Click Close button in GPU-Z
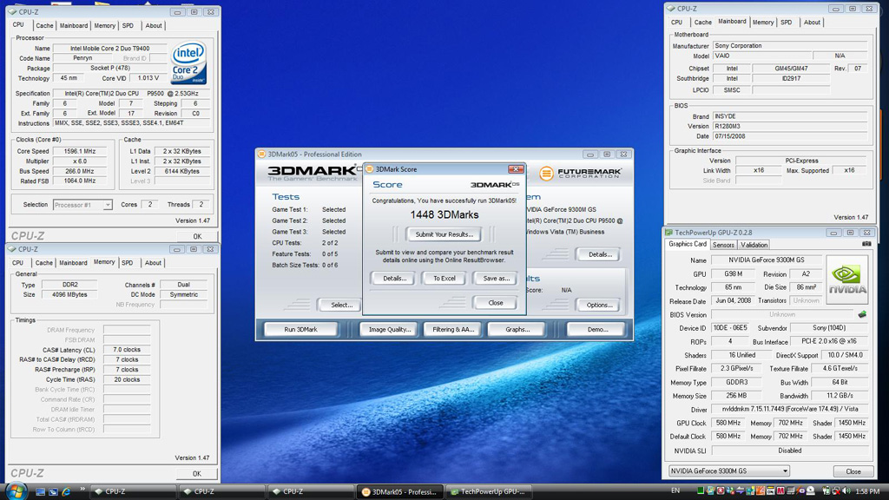 (853, 471)
